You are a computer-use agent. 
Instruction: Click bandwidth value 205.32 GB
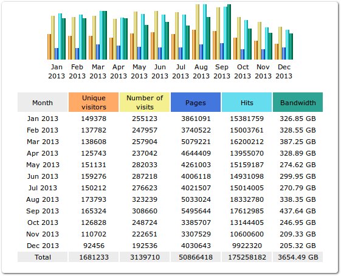298,246
